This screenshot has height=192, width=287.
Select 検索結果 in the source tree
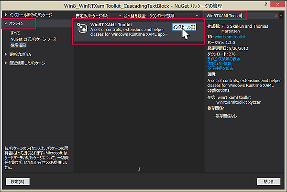(x=18, y=45)
